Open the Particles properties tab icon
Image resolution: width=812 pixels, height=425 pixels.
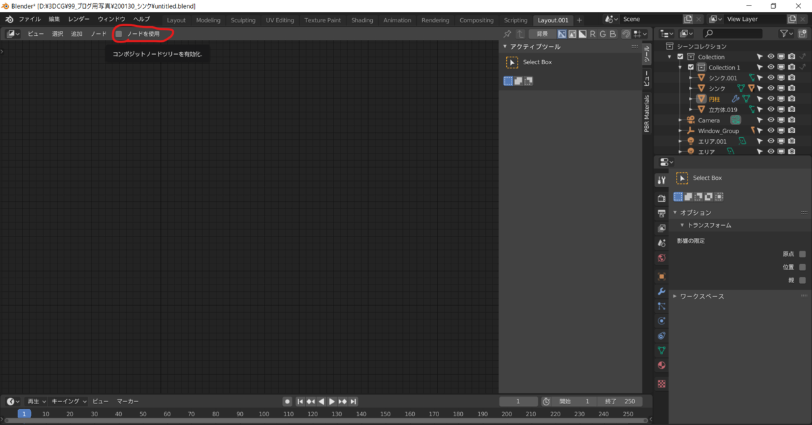pos(662,306)
